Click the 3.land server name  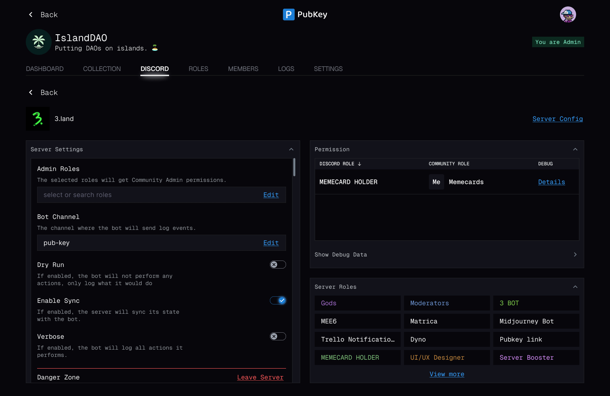tap(64, 119)
